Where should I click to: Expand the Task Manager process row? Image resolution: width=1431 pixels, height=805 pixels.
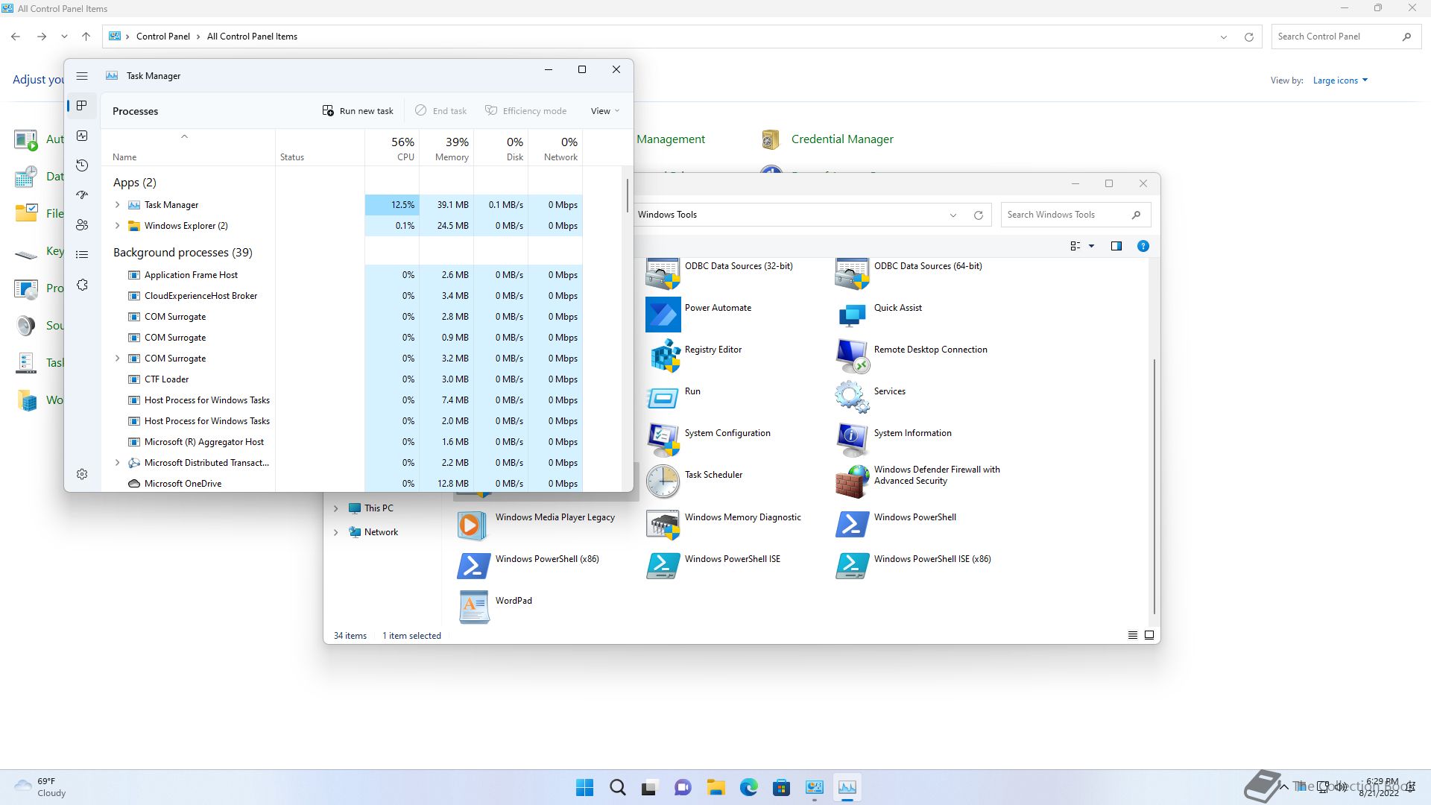[117, 205]
